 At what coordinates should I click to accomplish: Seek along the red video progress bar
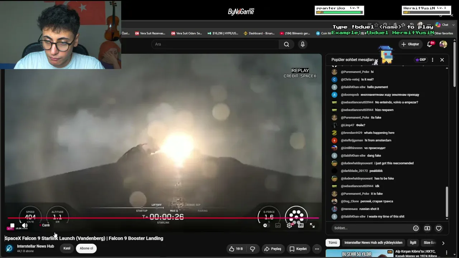pos(163,218)
